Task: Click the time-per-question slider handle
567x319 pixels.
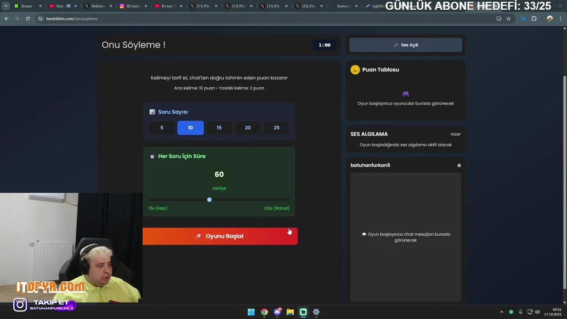Action: click(210, 199)
